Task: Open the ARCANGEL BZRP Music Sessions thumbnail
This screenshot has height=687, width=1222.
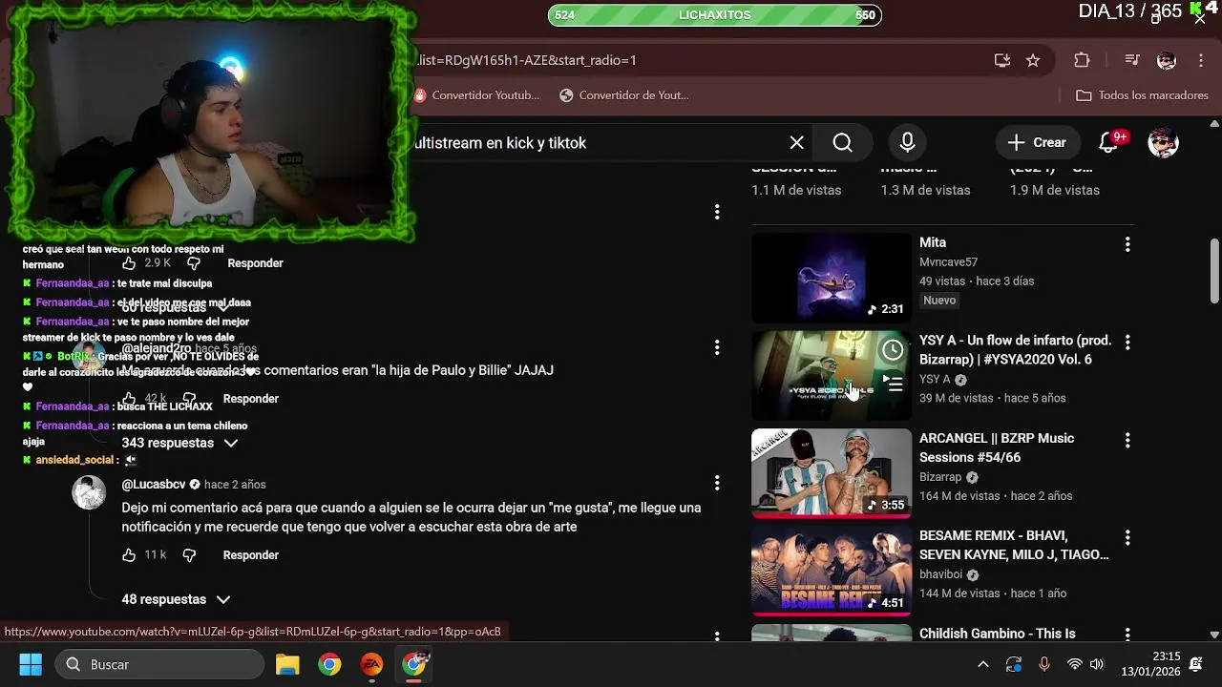Action: click(832, 473)
